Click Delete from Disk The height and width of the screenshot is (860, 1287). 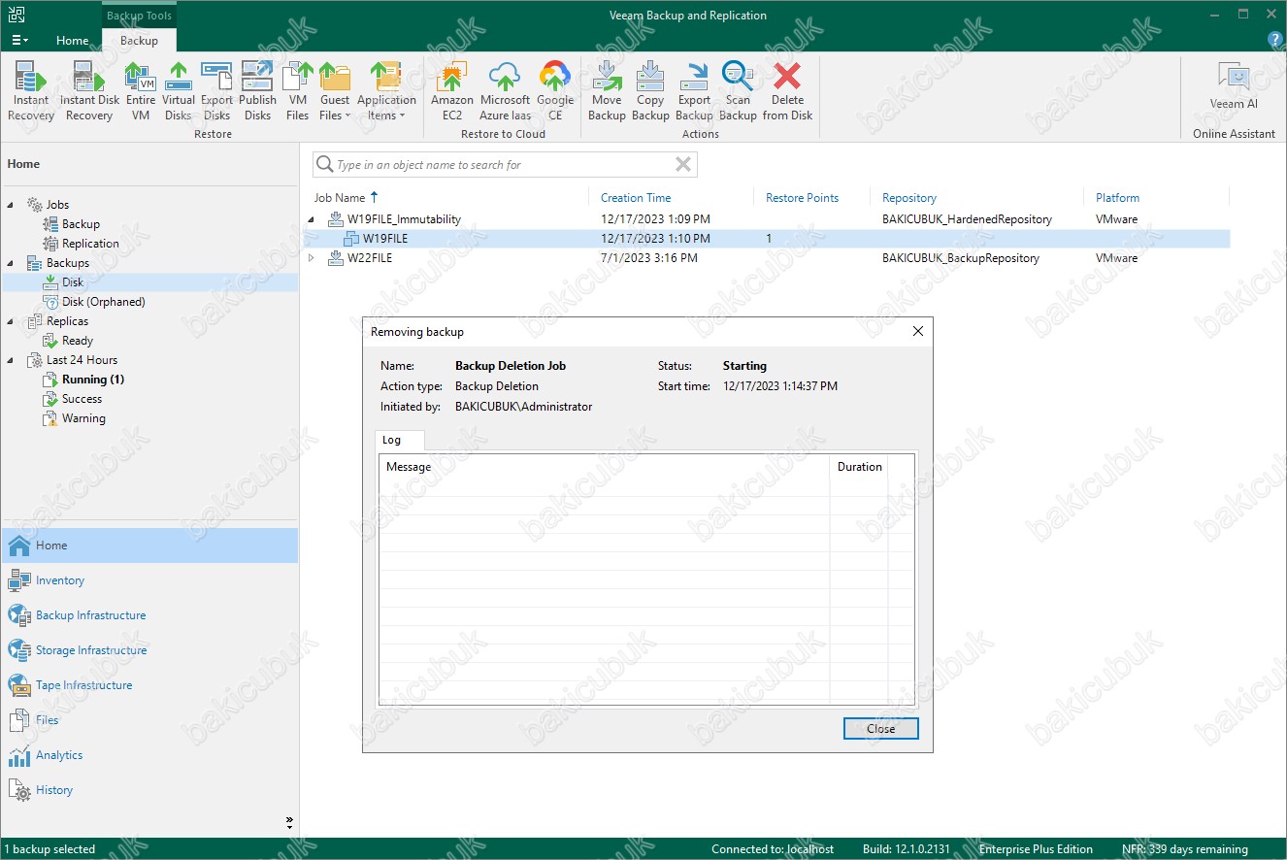(787, 91)
